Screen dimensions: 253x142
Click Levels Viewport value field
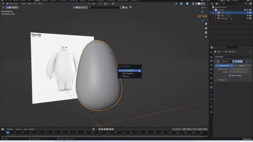pyautogui.click(x=238, y=69)
